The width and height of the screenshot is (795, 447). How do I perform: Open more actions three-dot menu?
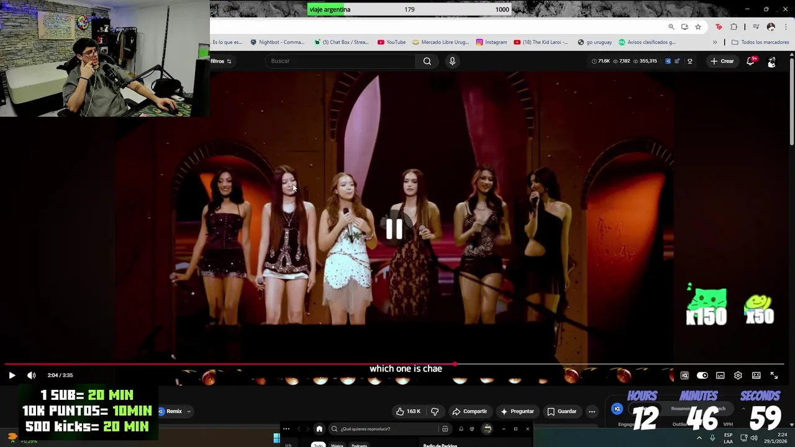point(592,411)
